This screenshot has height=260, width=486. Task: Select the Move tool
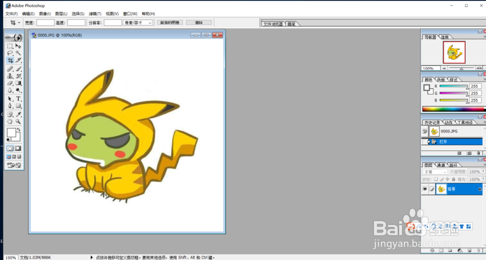pos(18,46)
